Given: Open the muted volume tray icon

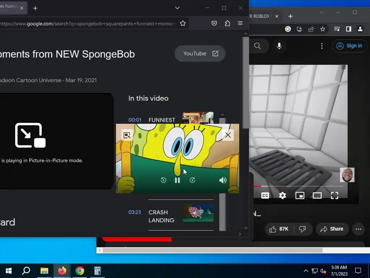Looking at the screenshot, I should click(x=323, y=271).
